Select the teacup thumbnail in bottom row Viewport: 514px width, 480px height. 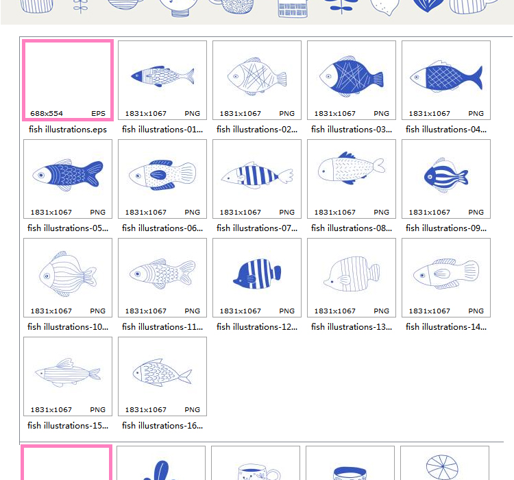pyautogui.click(x=256, y=463)
